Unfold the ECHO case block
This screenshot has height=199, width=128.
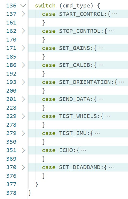pyautogui.click(x=23, y=150)
